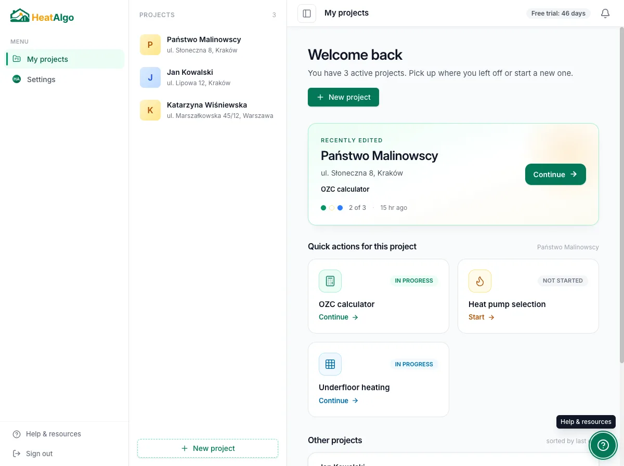Open My projects in the menu
The width and height of the screenshot is (624, 466).
point(65,59)
